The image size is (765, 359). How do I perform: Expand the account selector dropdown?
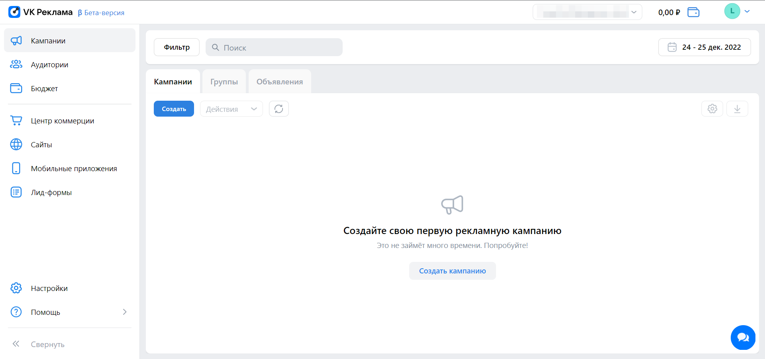point(634,12)
